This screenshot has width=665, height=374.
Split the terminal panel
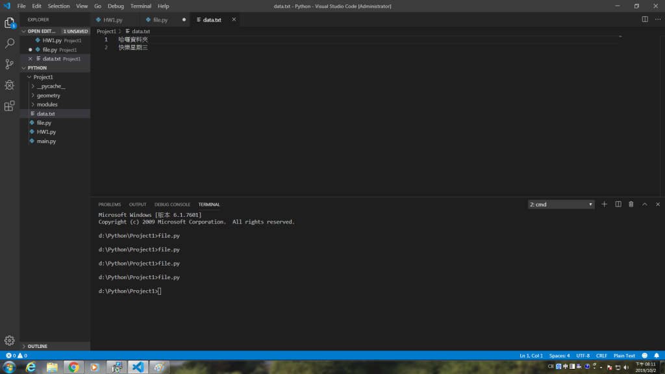pyautogui.click(x=618, y=205)
